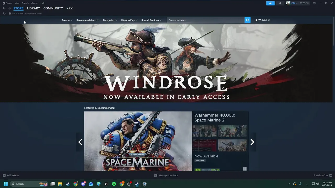Click the store search field
Screen dimensions: 335x188
(206, 20)
